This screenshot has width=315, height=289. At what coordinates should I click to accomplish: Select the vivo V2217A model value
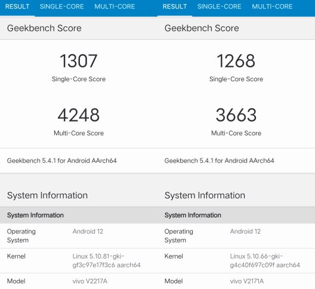pyautogui.click(x=90, y=281)
